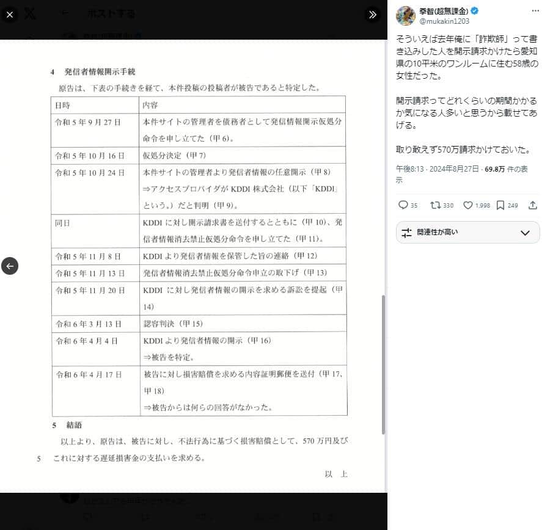Toggle the repost arrows icon
Image resolution: width=542 pixels, height=530 pixels.
coord(436,206)
